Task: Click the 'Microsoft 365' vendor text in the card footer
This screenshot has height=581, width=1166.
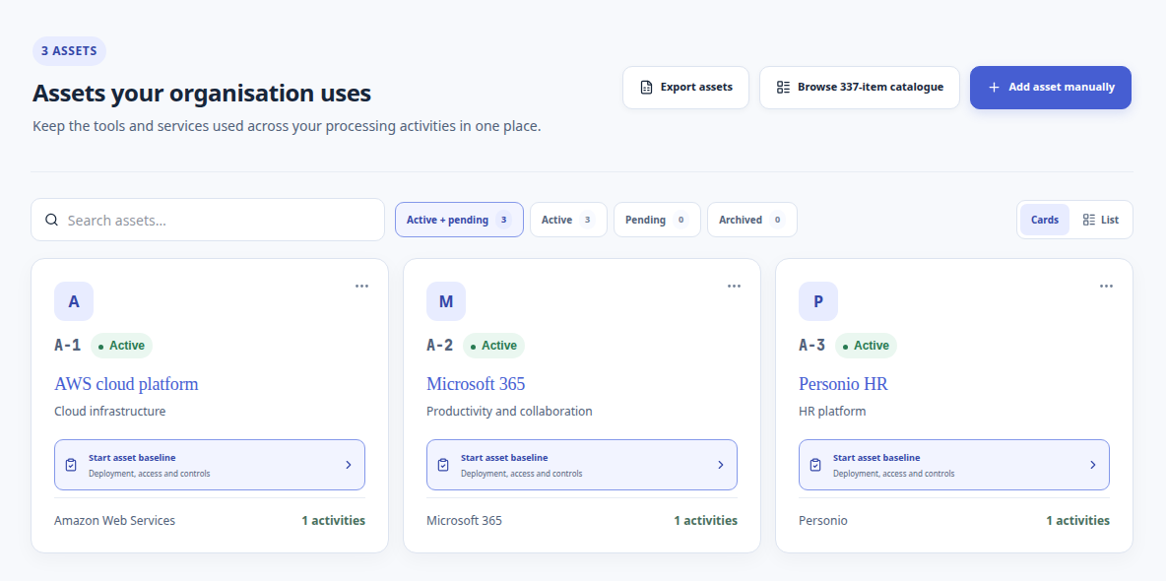Action: coord(464,521)
